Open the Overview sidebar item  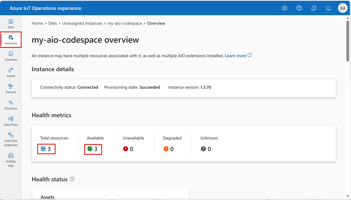coord(11,56)
